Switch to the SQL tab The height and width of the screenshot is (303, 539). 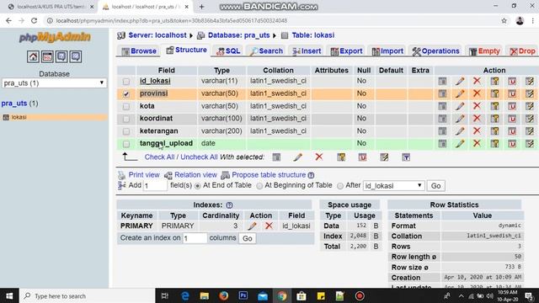228,51
